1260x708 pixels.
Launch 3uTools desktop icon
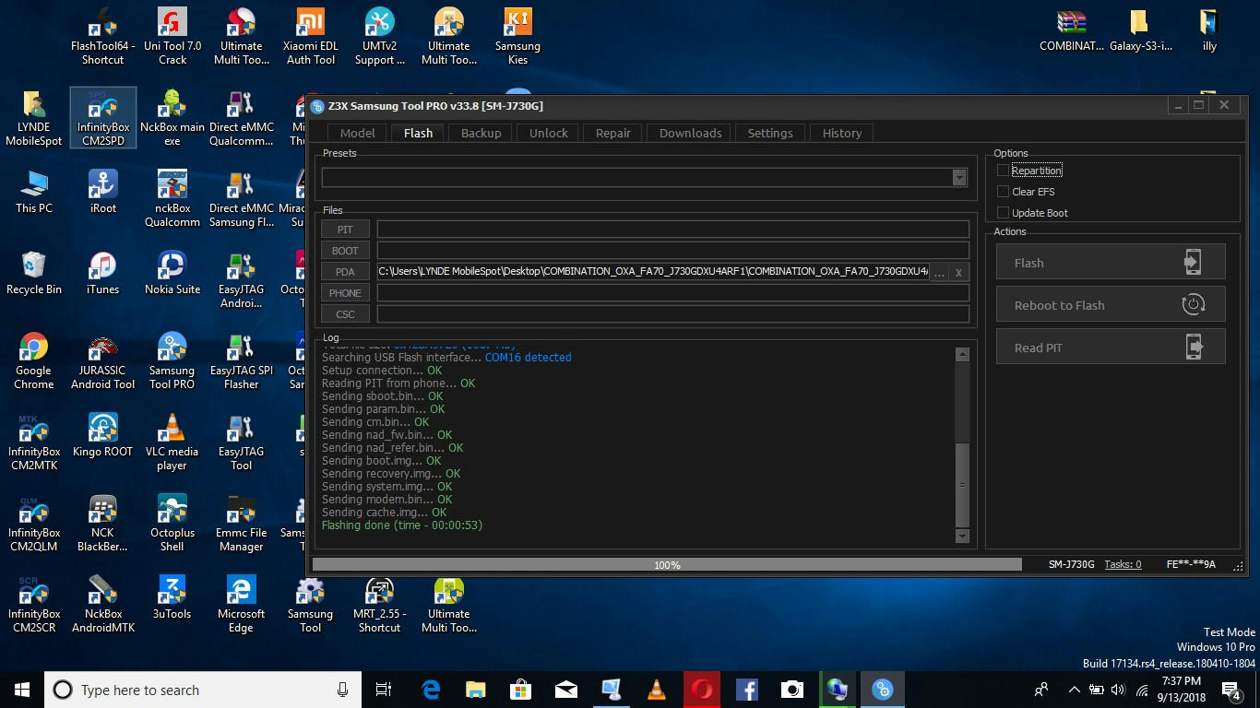pyautogui.click(x=172, y=598)
